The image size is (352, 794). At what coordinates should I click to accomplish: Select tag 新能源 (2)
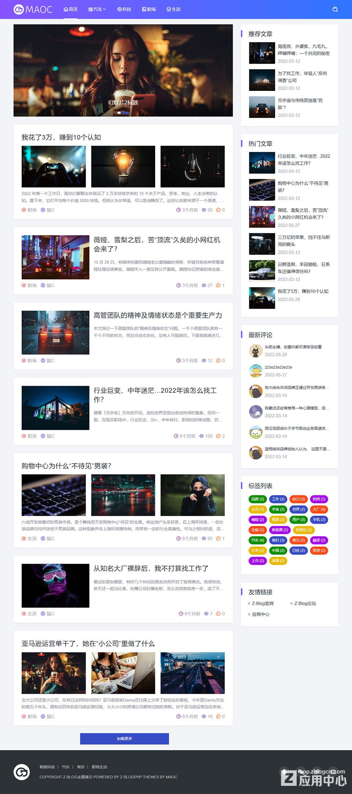coord(280,530)
